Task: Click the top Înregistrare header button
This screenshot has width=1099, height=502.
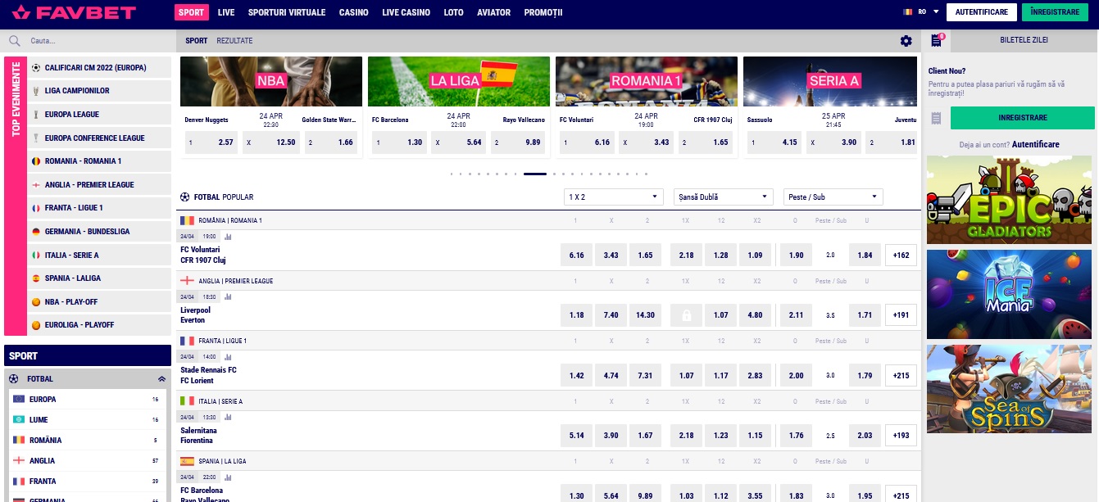Action: (x=1055, y=12)
